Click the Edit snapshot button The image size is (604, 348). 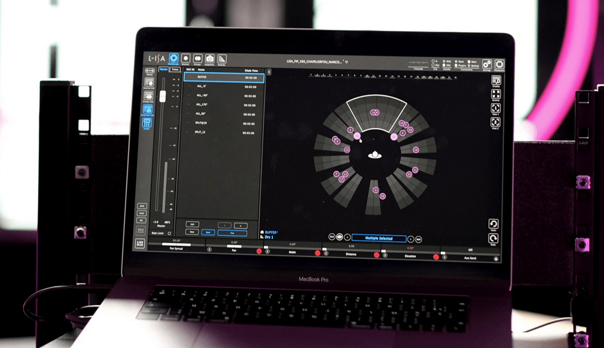[x=192, y=224]
